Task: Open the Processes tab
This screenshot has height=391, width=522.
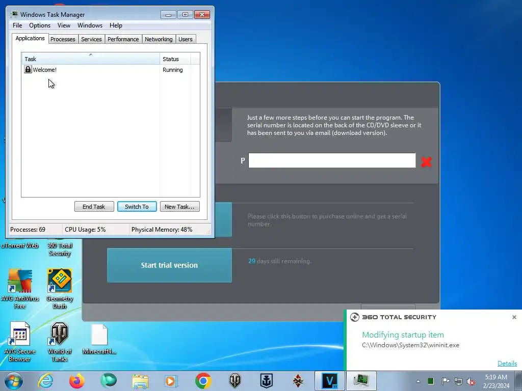Action: coord(63,39)
